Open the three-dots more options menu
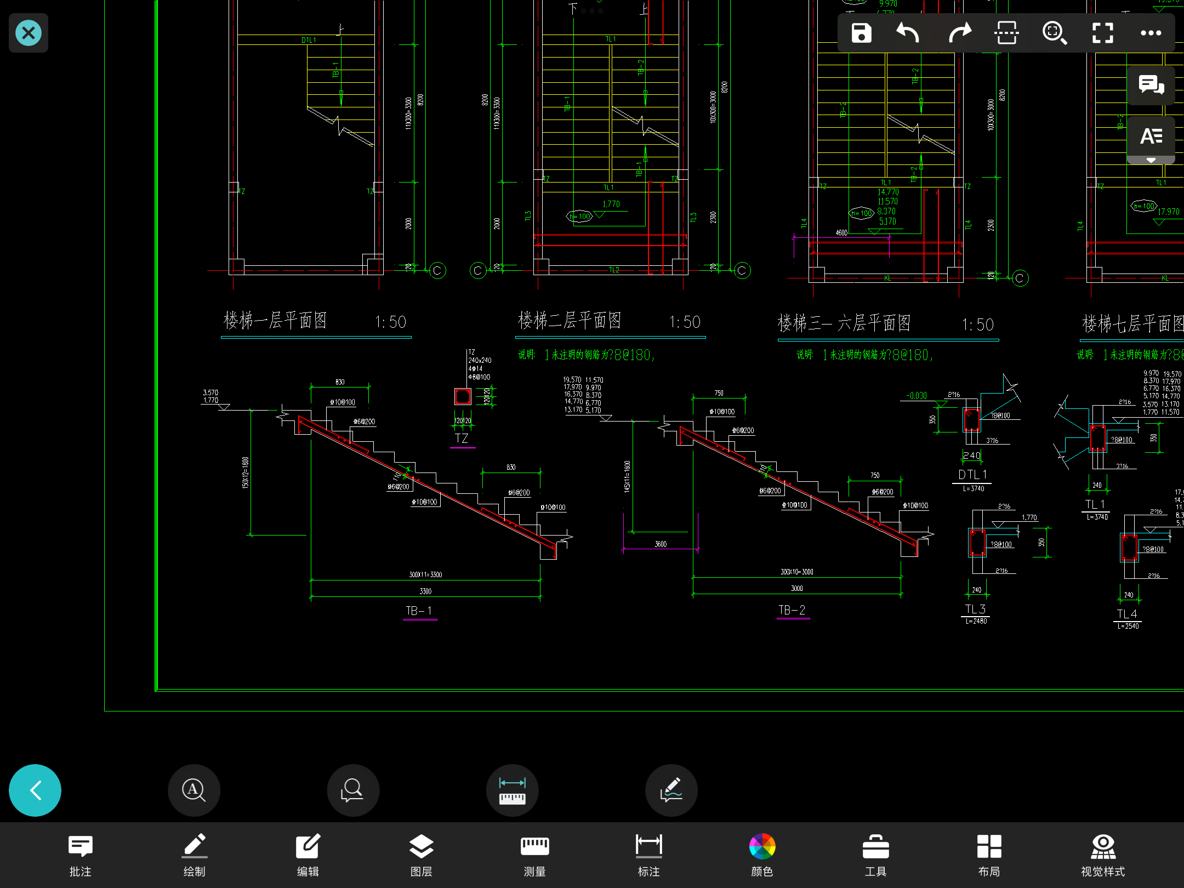This screenshot has width=1184, height=888. point(1151,33)
